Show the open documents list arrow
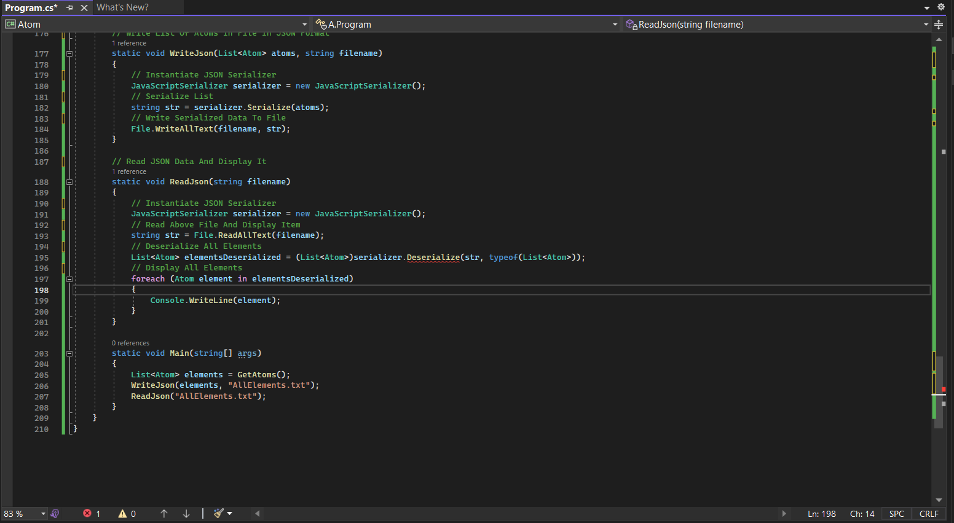Image resolution: width=954 pixels, height=523 pixels. [x=927, y=8]
